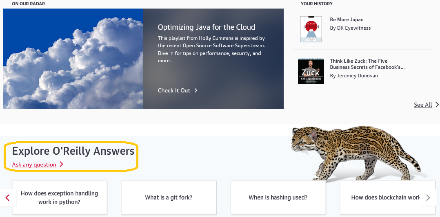Open the Optimizing Java for the Cloud title

pos(206,27)
